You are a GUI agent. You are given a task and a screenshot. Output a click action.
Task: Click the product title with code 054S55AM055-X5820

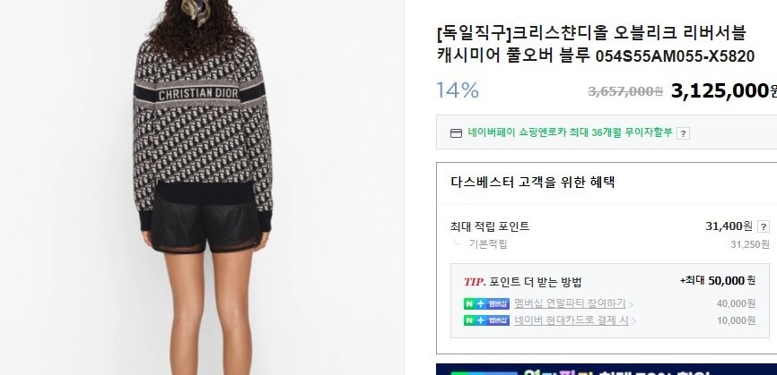pos(595,45)
